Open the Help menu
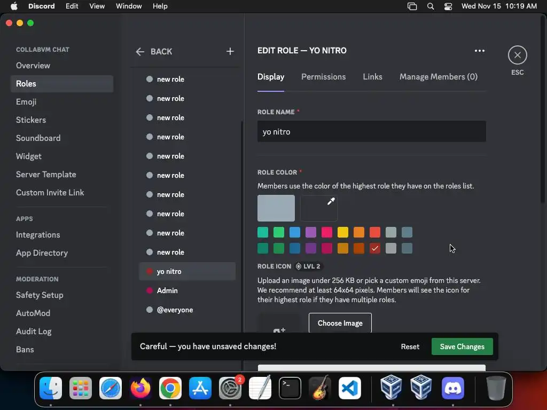Screen dimensions: 547x410 tap(160, 6)
